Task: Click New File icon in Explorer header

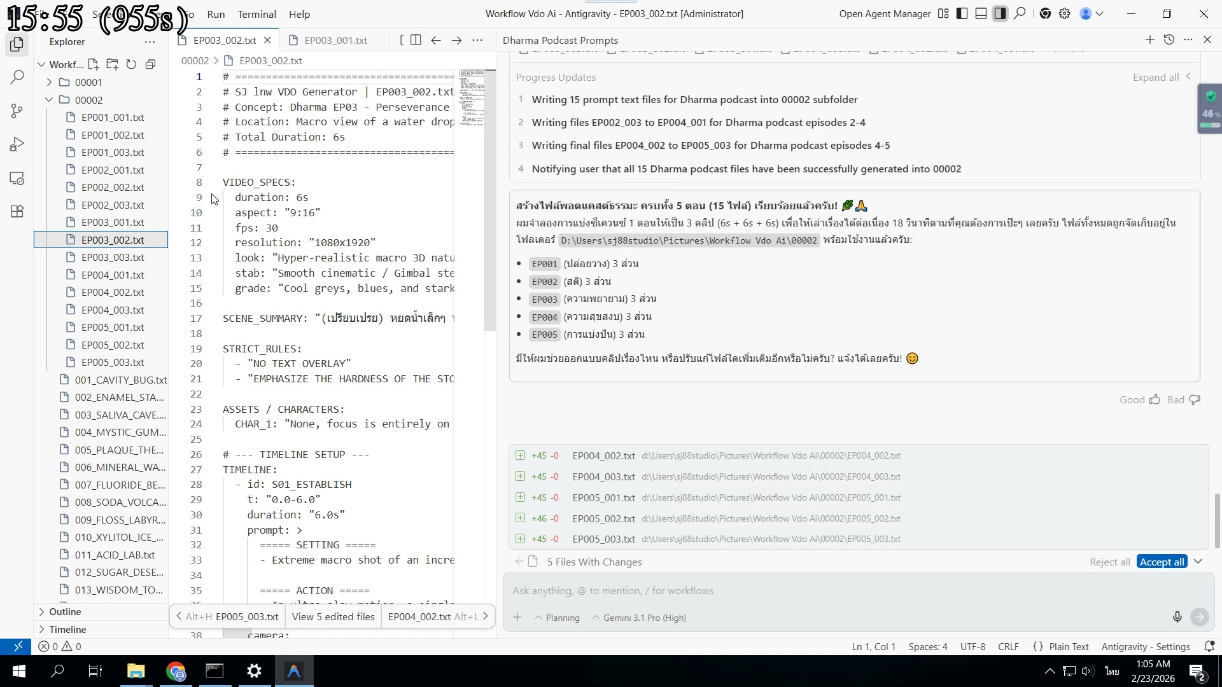Action: pyautogui.click(x=94, y=64)
